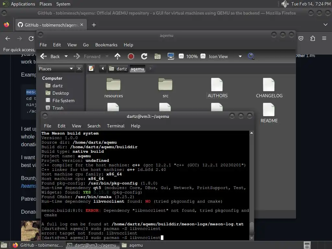Open the terminal Search menu
The image size is (332, 249).
pyautogui.click(x=94, y=126)
